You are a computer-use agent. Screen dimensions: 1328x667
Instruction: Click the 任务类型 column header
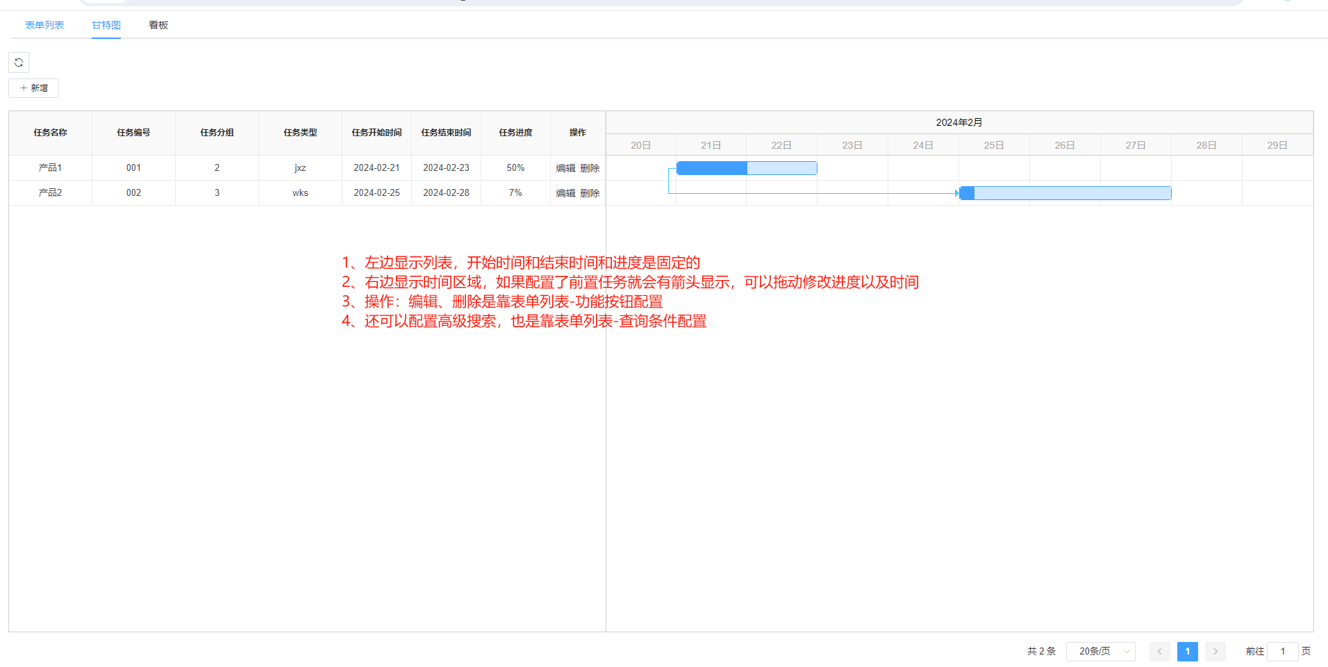pyautogui.click(x=300, y=133)
